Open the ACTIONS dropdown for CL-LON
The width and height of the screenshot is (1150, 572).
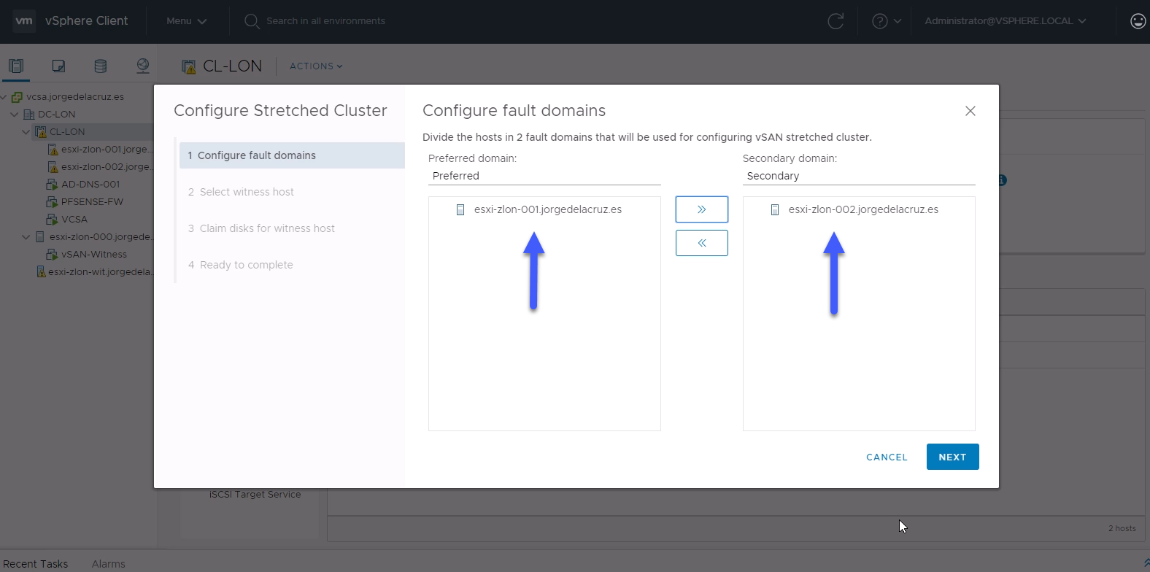coord(316,66)
